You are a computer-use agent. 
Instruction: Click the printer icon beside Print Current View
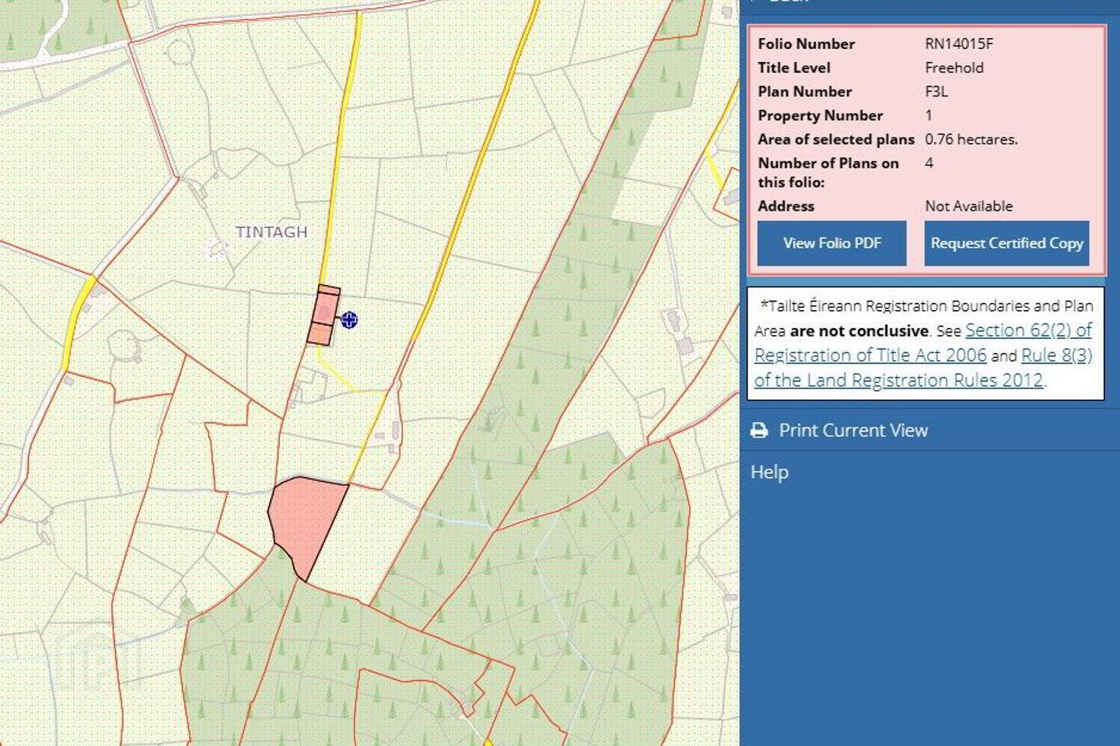pyautogui.click(x=759, y=431)
